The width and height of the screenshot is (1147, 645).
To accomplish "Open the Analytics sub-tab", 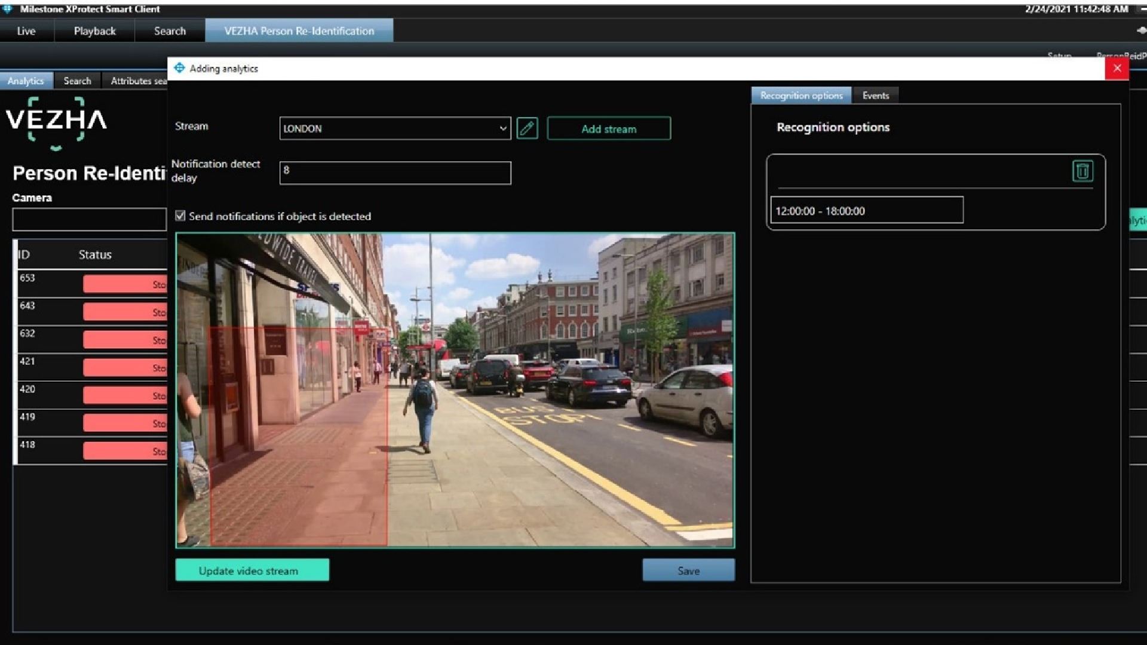I will coord(26,81).
